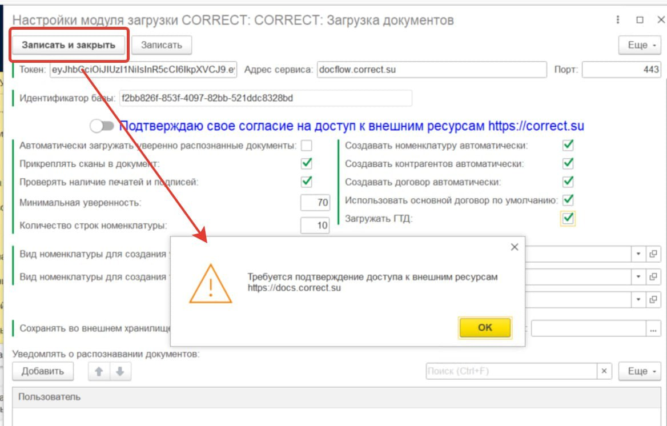Check 'Автоматически загружать уверенно распознанные документы'
Viewport: 667px width, 426px height.
tap(306, 146)
